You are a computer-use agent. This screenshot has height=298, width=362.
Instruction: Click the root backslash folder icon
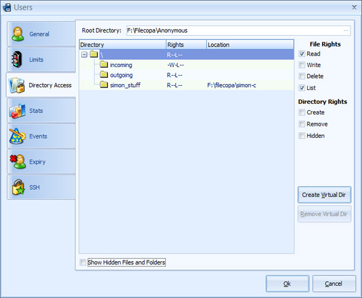pyautogui.click(x=94, y=54)
